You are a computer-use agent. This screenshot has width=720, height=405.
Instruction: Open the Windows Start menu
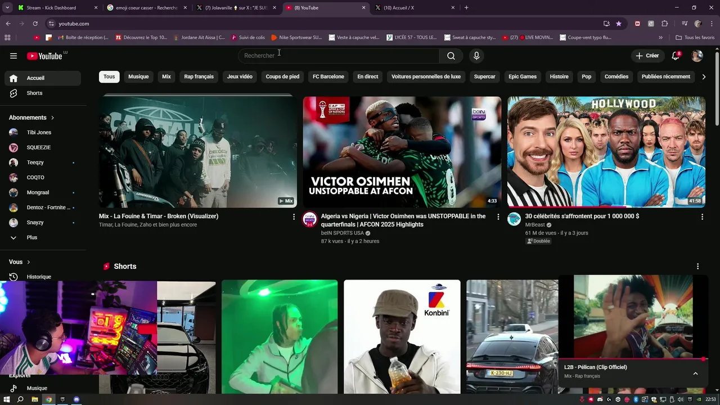[7, 399]
